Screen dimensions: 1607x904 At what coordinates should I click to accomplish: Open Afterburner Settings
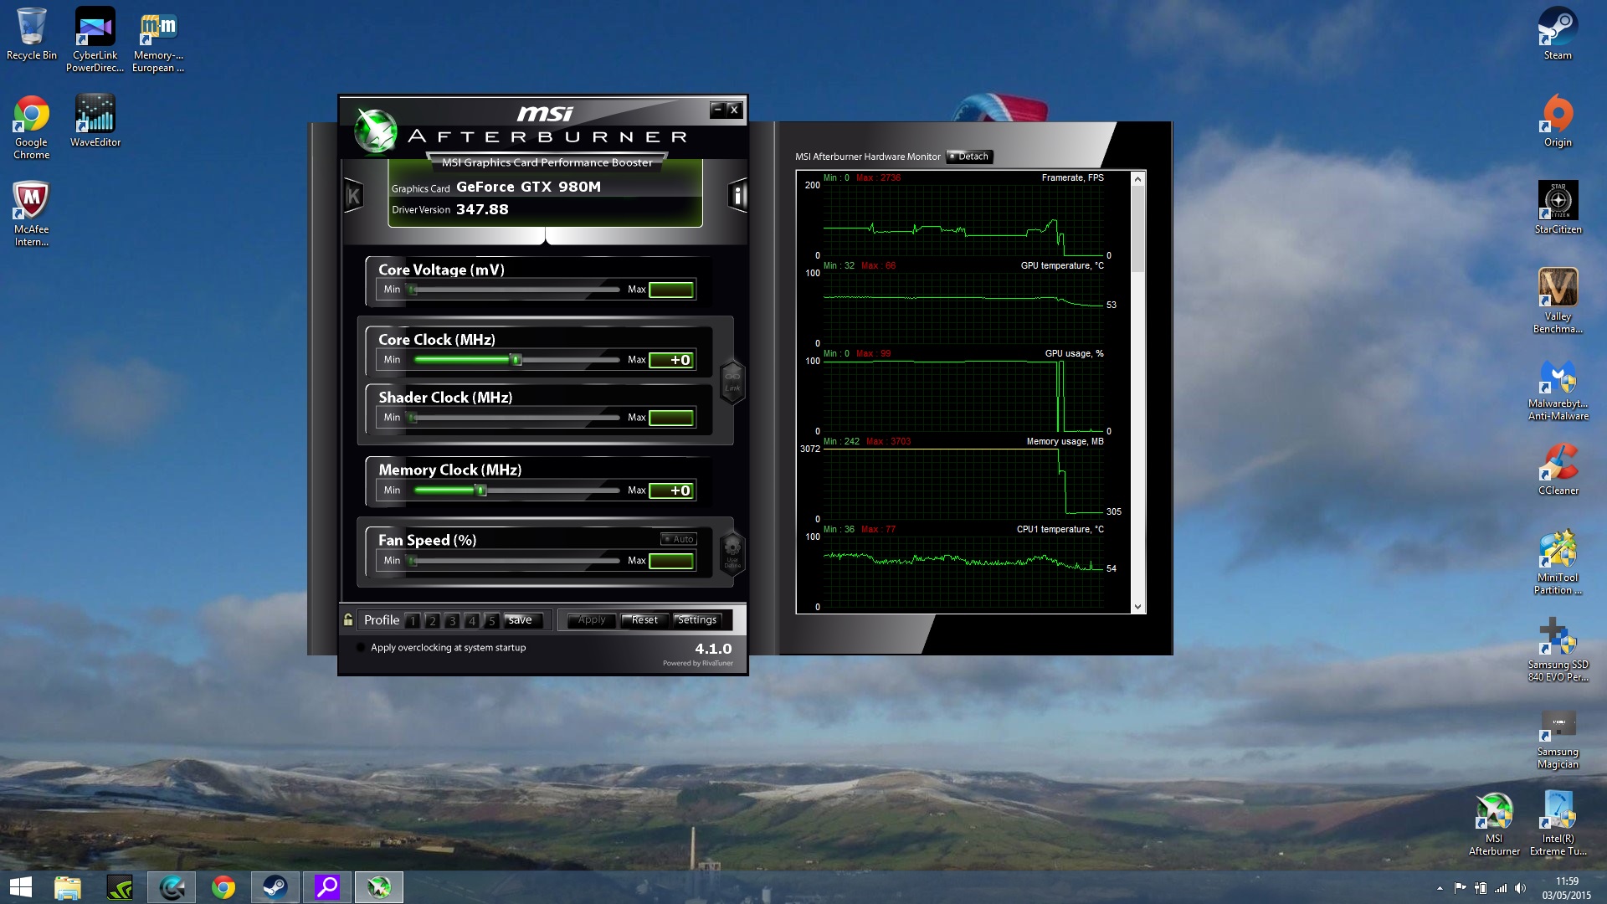click(697, 620)
